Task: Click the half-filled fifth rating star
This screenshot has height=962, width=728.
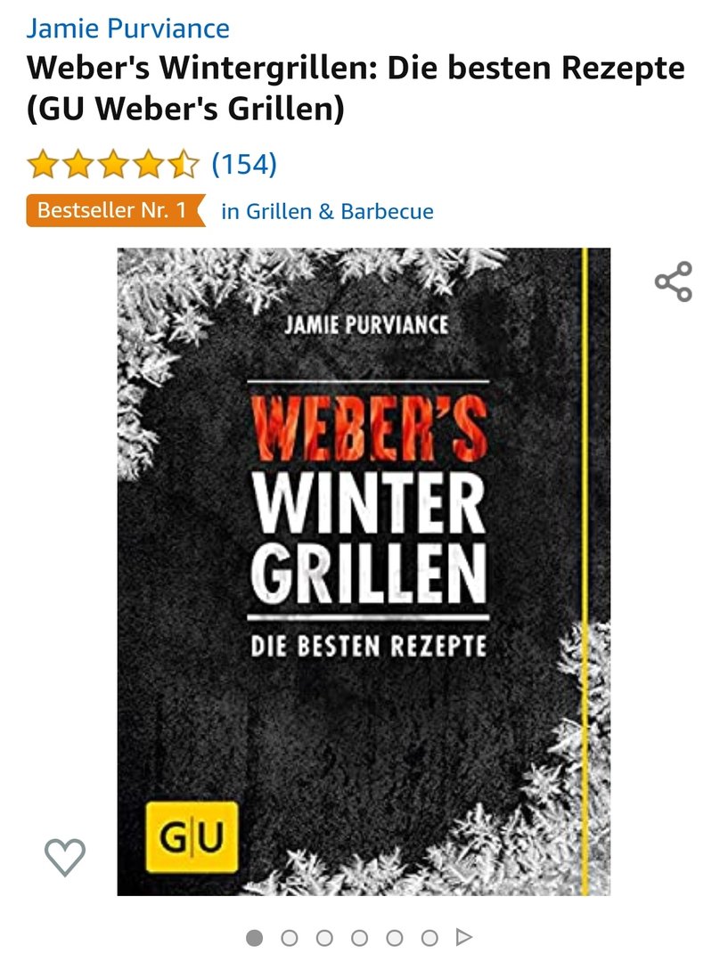Action: pos(184,164)
